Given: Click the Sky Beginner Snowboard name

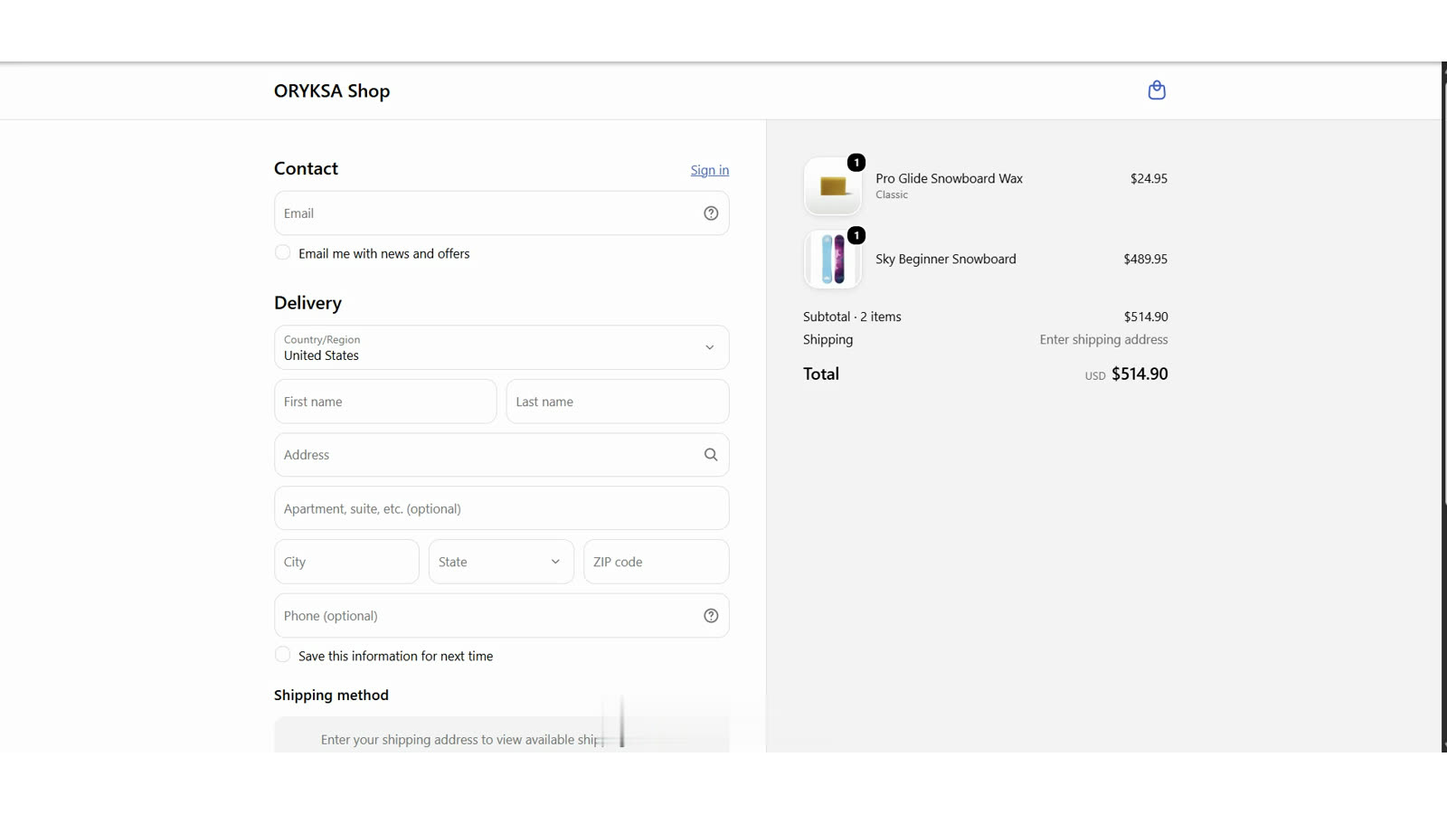Looking at the screenshot, I should pyautogui.click(x=945, y=259).
